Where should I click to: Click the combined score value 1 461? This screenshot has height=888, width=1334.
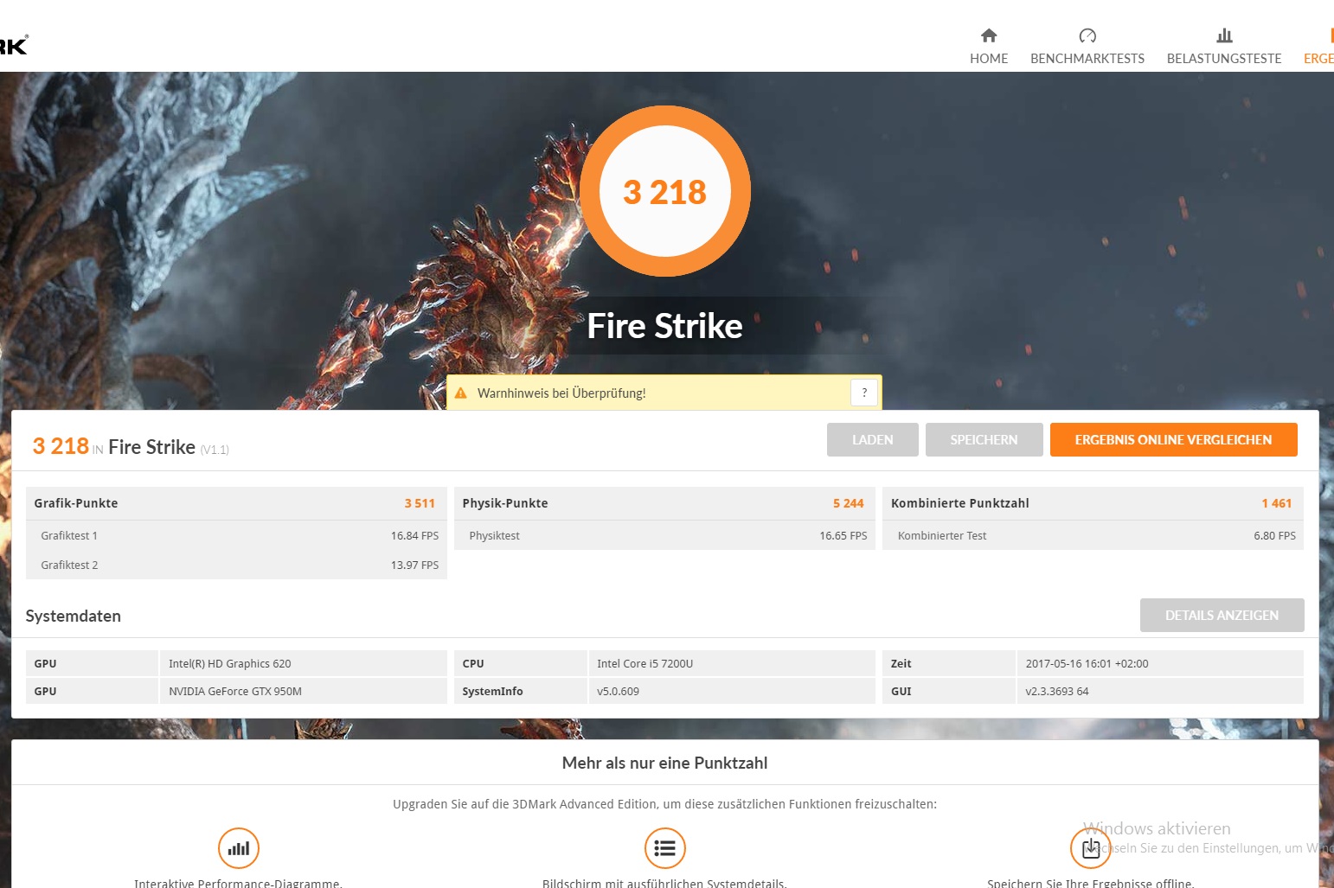(1277, 503)
